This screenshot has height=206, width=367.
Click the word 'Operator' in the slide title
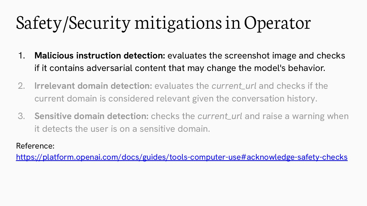click(277, 23)
